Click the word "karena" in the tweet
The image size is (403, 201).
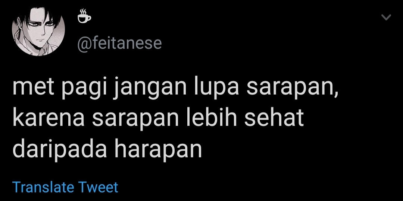click(49, 119)
